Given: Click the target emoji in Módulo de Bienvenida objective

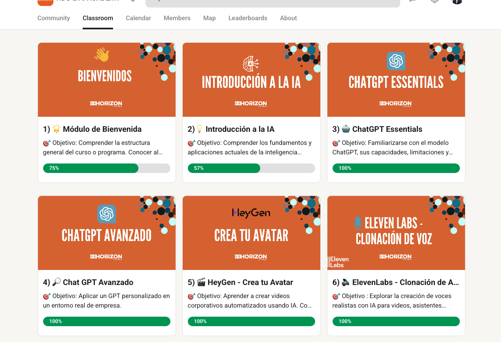Looking at the screenshot, I should click(47, 143).
